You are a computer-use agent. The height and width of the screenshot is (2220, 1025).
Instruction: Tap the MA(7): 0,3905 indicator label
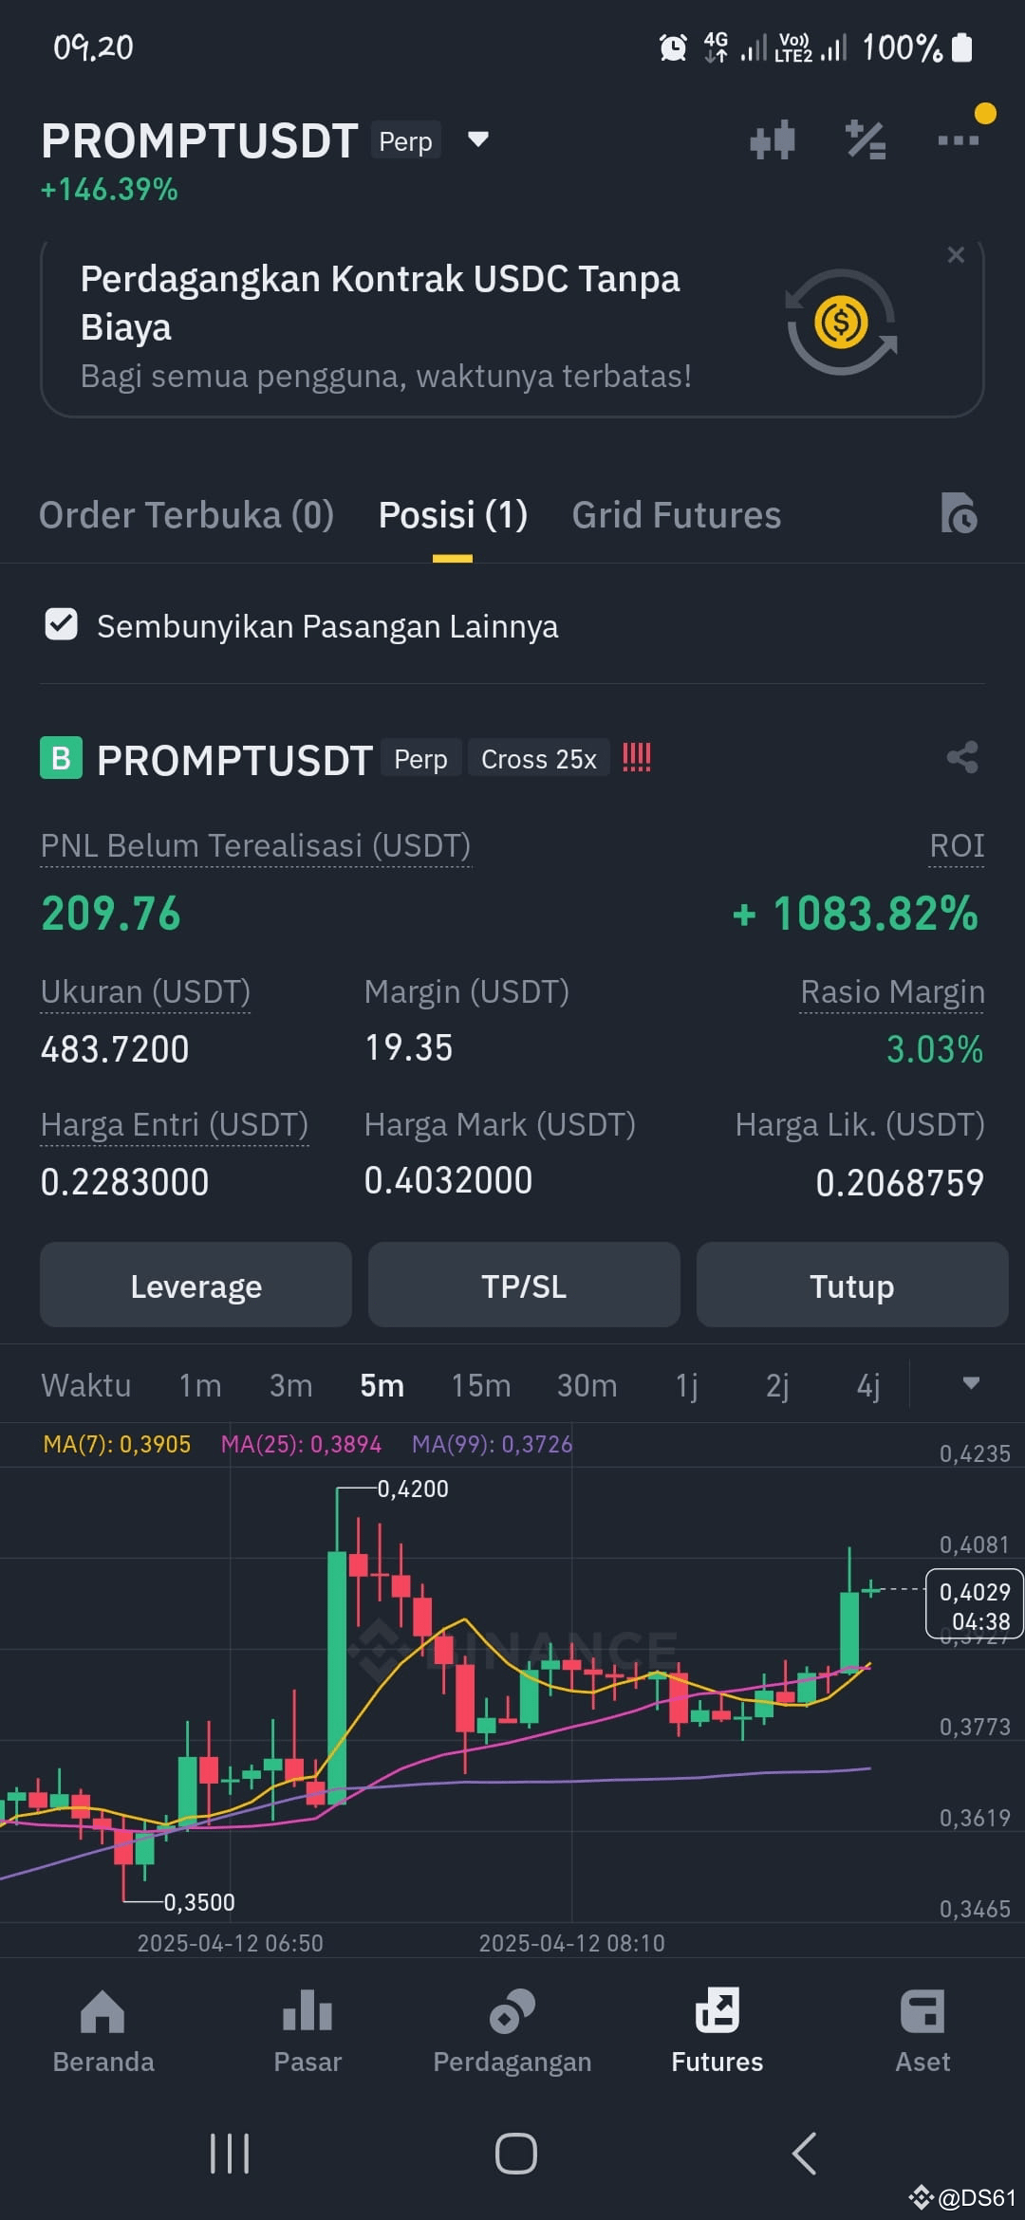coord(117,1444)
